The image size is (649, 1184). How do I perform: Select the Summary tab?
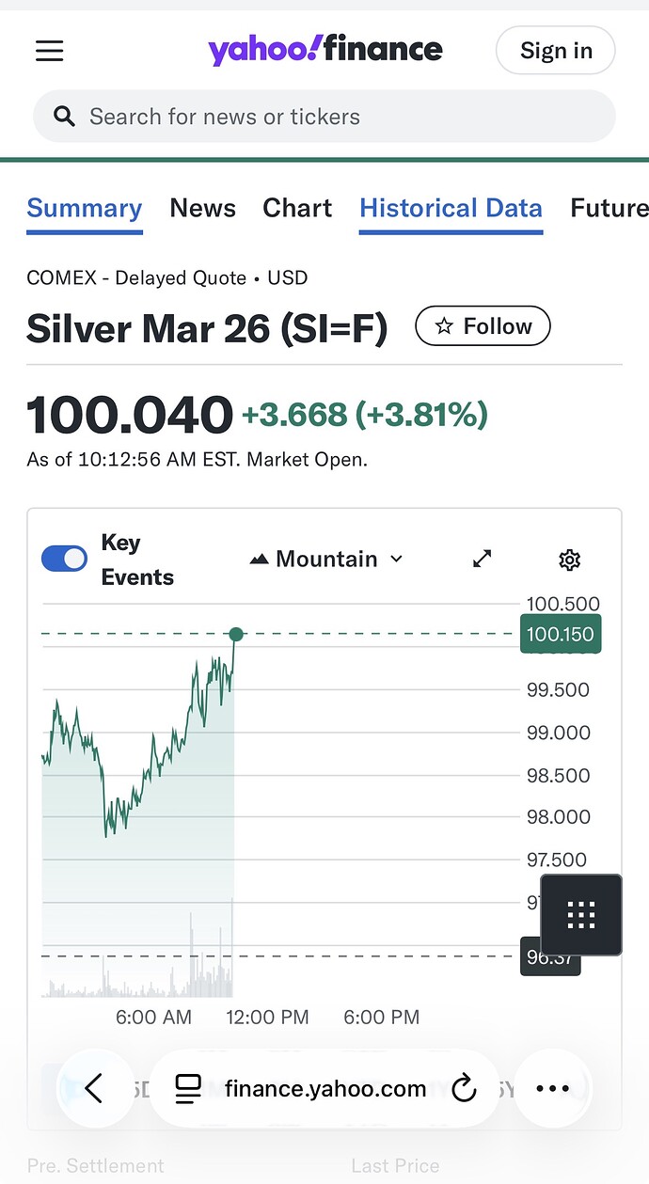(x=85, y=208)
